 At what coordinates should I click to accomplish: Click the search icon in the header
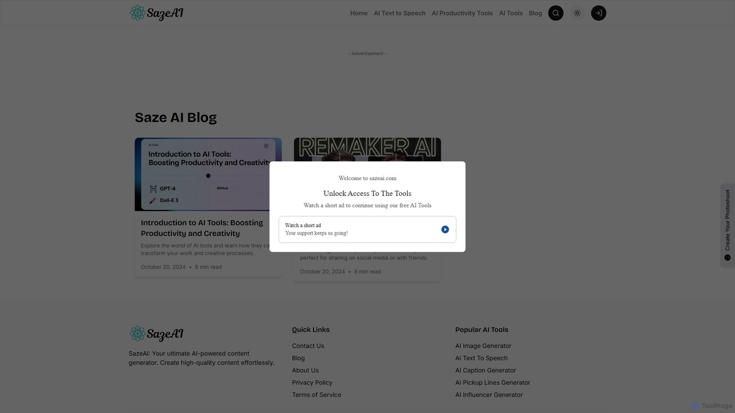coord(556,13)
